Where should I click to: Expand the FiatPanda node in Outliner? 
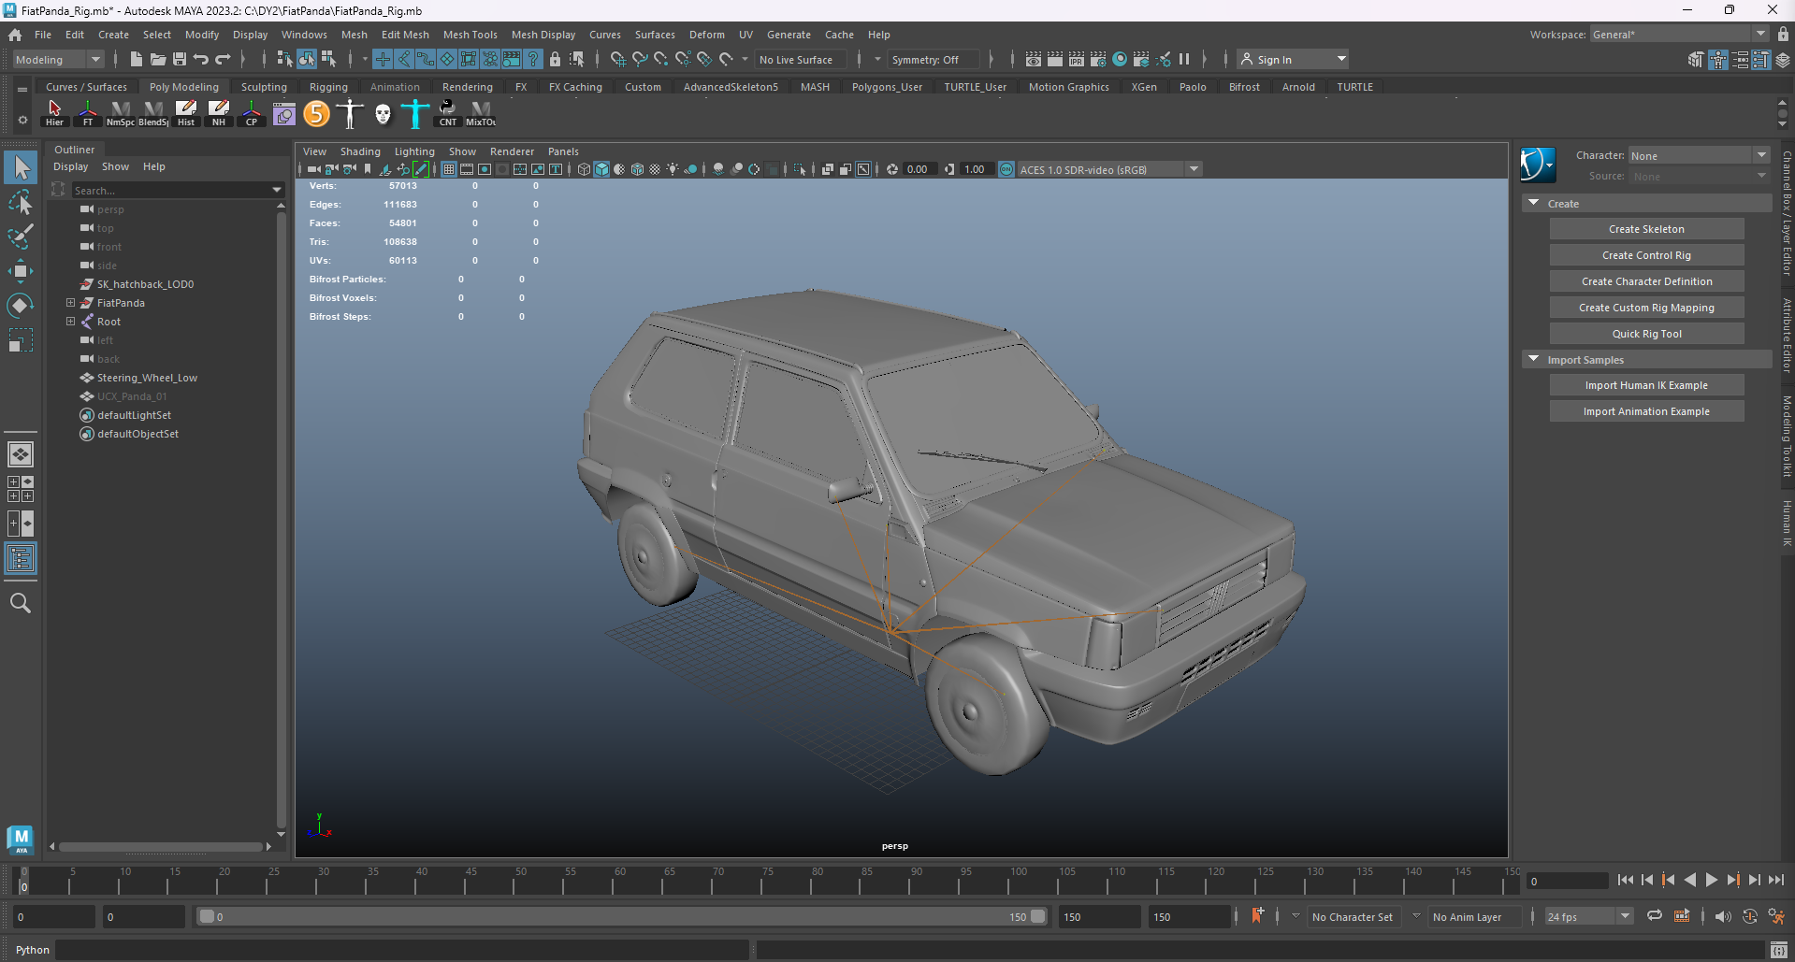pyautogui.click(x=70, y=303)
